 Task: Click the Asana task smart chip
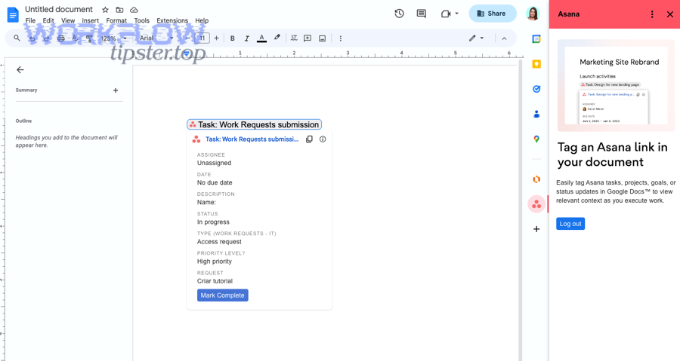[x=254, y=124]
